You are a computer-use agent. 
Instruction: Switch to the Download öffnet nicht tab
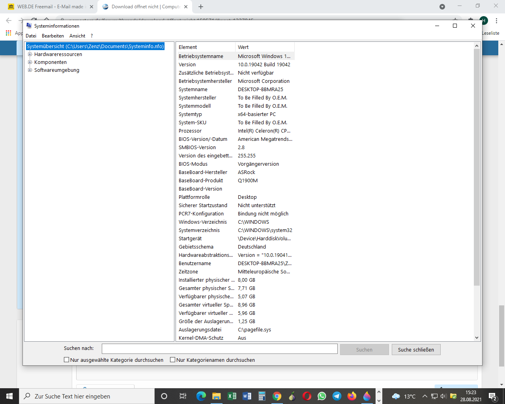(x=144, y=7)
